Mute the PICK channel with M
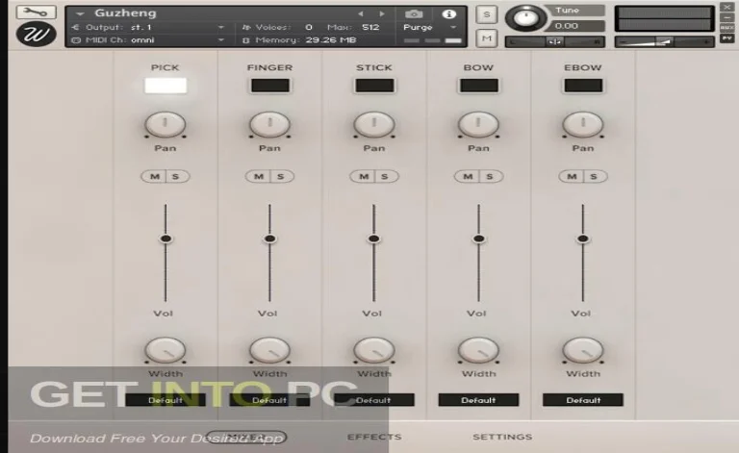Viewport: 739px width, 453px height. point(154,177)
